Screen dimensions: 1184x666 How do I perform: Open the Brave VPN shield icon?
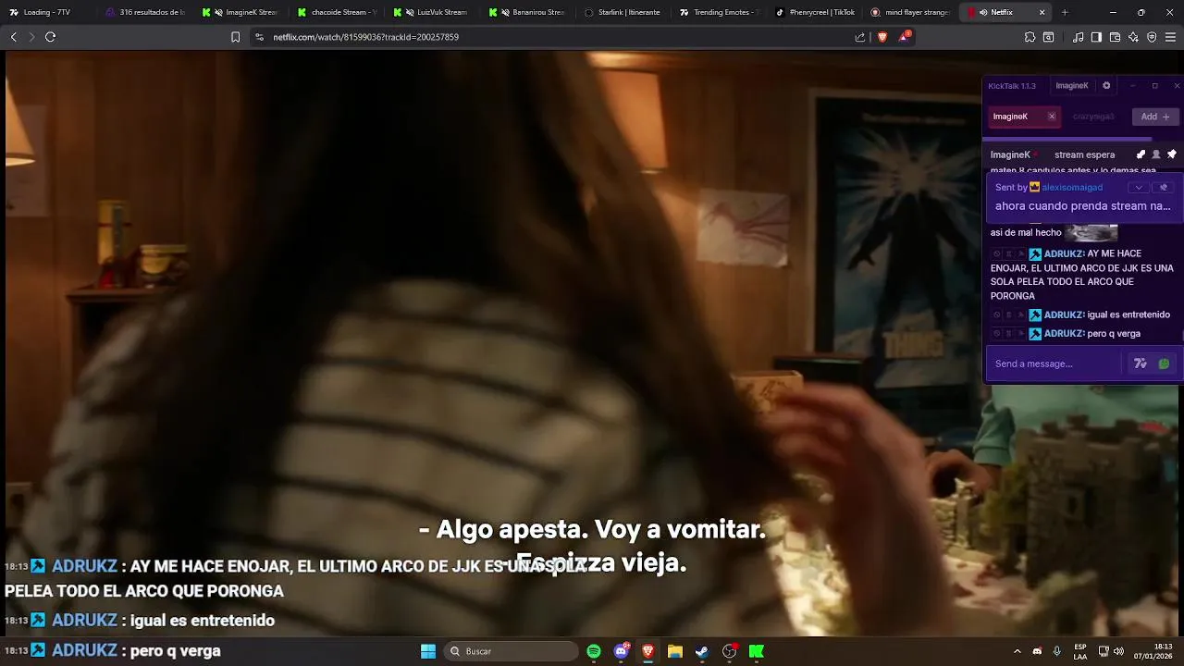(x=1152, y=37)
